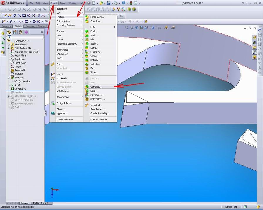263x210 pixels.
Task: Switch to the Sketch tab
Action: pyautogui.click(x=18, y=26)
